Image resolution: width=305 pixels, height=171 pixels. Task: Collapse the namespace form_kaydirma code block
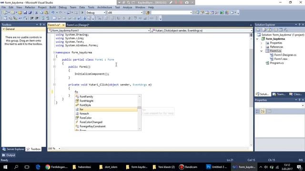54,53
